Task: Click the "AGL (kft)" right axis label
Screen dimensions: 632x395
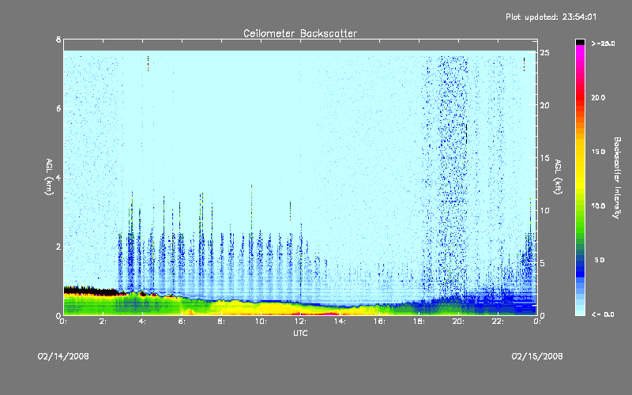Action: tap(558, 177)
